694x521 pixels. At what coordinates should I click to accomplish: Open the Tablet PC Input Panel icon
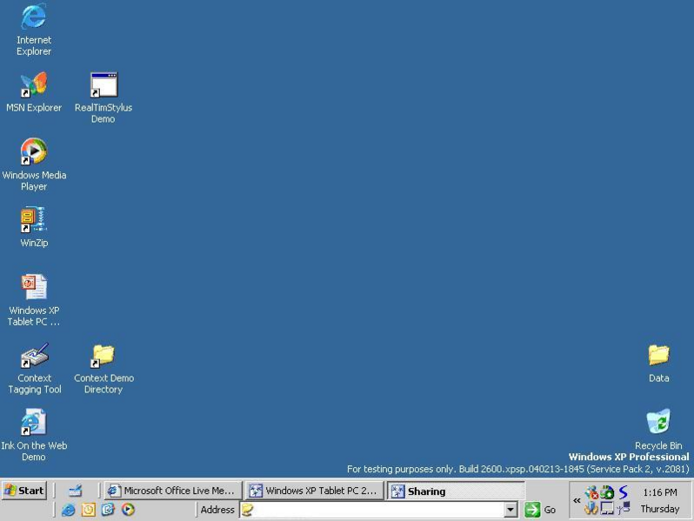(x=75, y=491)
